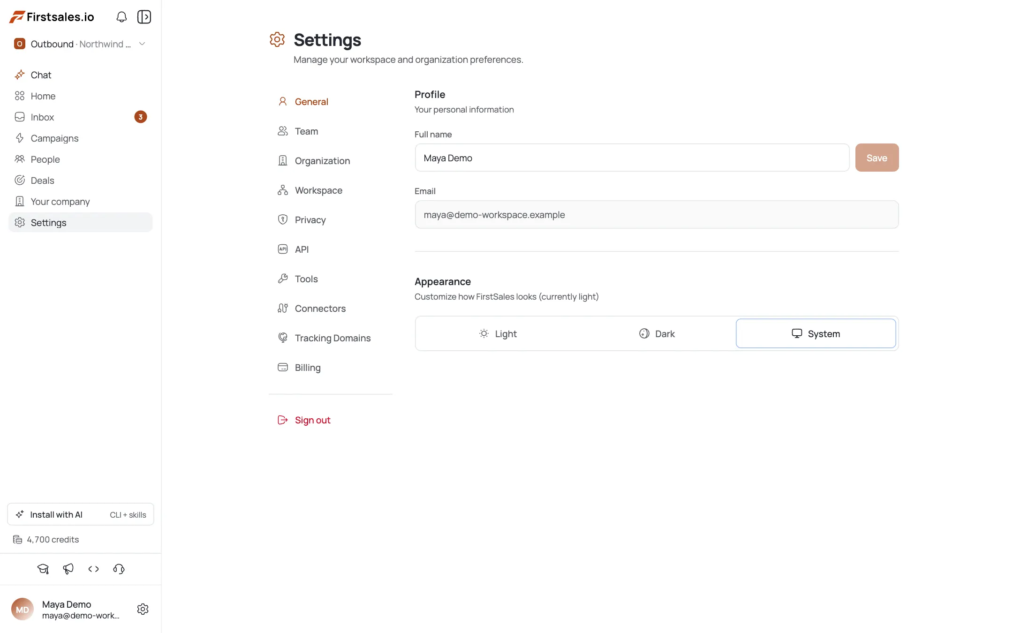Select the General settings tab
Viewport: 1013px width, 633px height.
(x=331, y=102)
